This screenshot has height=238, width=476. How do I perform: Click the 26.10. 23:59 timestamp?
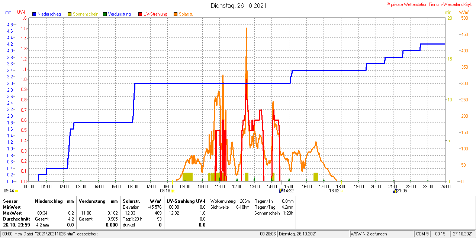16,225
